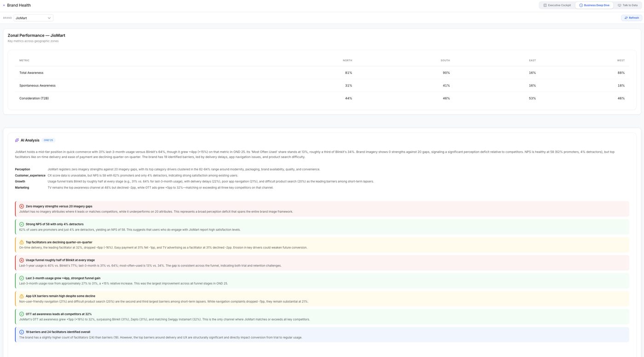Click Total Awareness East value 16%

pyautogui.click(x=532, y=73)
